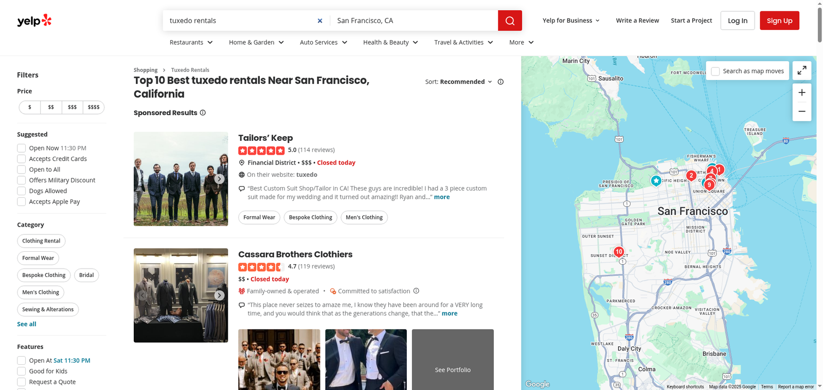Image resolution: width=823 pixels, height=390 pixels.
Task: Show next photo for Tailors' Keep
Action: pyautogui.click(x=220, y=179)
